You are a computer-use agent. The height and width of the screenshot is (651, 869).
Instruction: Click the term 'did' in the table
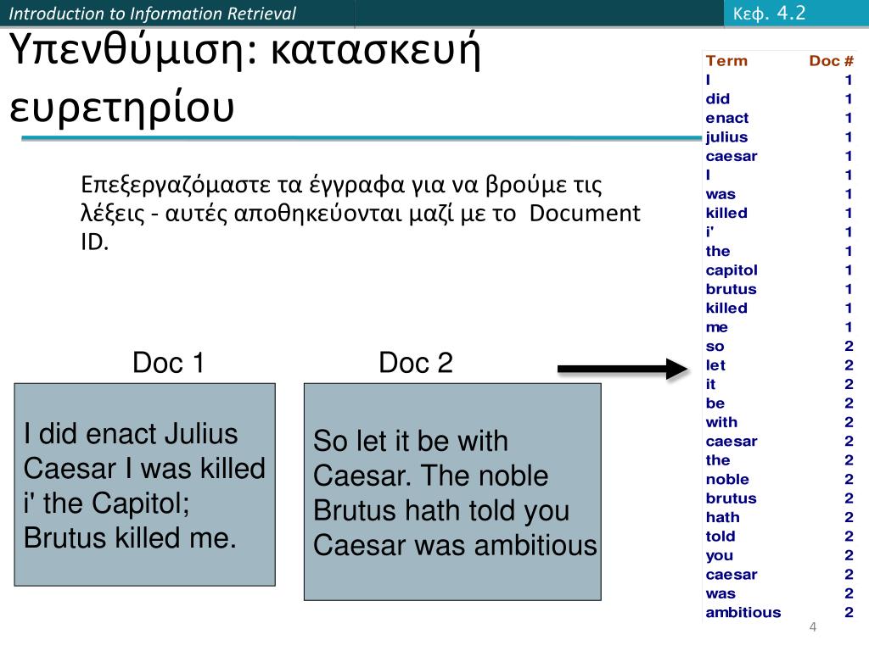pyautogui.click(x=718, y=99)
